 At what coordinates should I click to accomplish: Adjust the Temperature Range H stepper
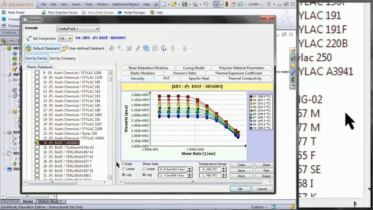(224, 169)
